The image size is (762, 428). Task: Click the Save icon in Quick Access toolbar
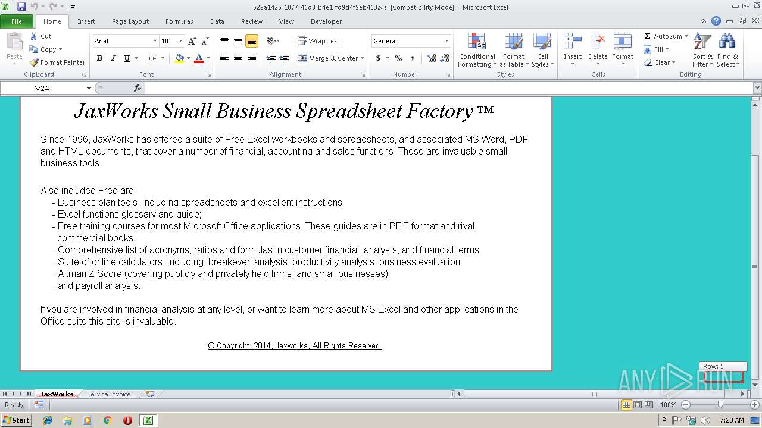click(x=21, y=7)
